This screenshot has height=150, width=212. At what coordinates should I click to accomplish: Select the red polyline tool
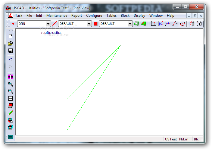coord(175,24)
